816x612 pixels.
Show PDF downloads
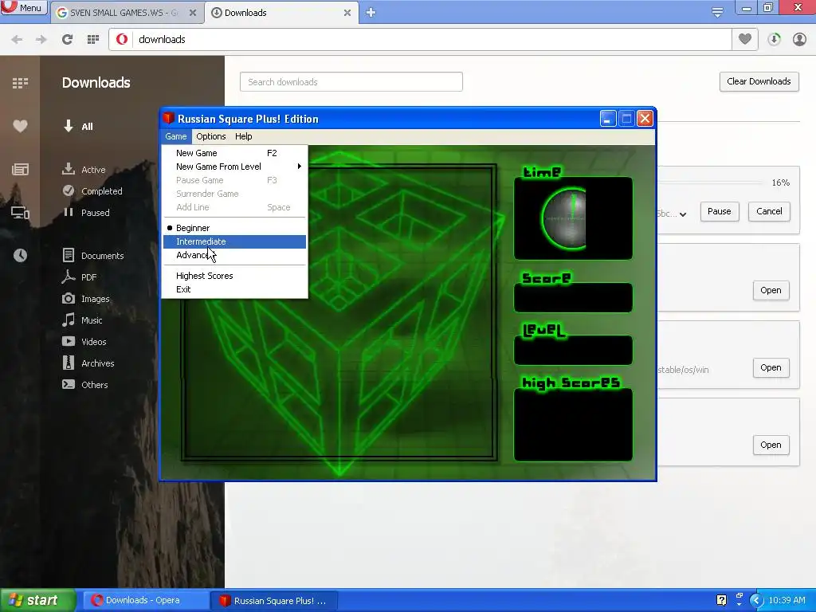pos(79,277)
